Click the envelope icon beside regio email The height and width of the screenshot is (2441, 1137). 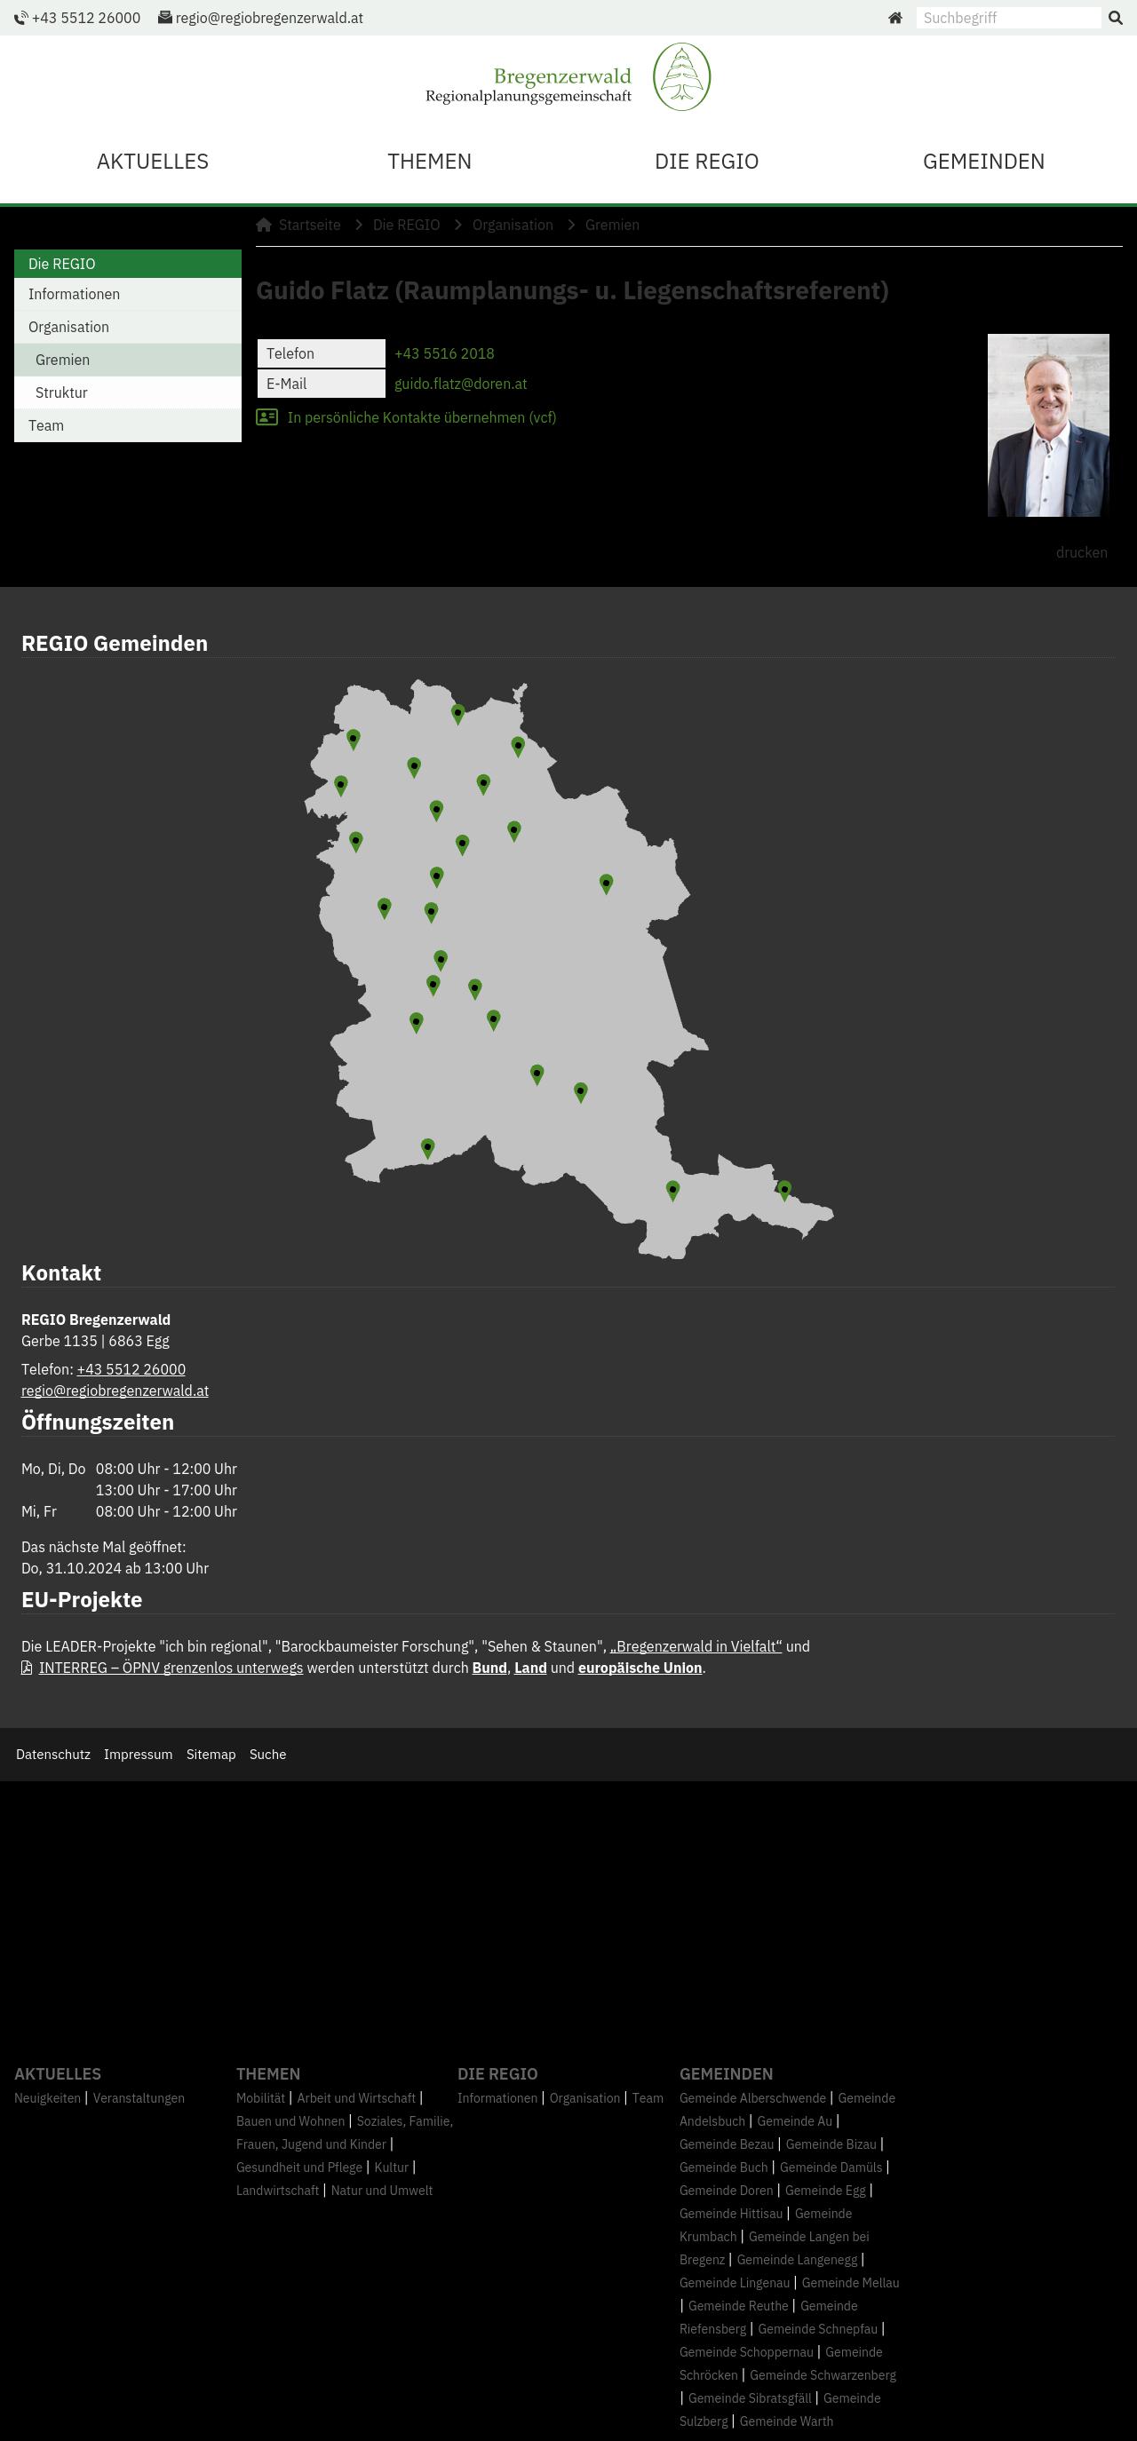[x=165, y=18]
